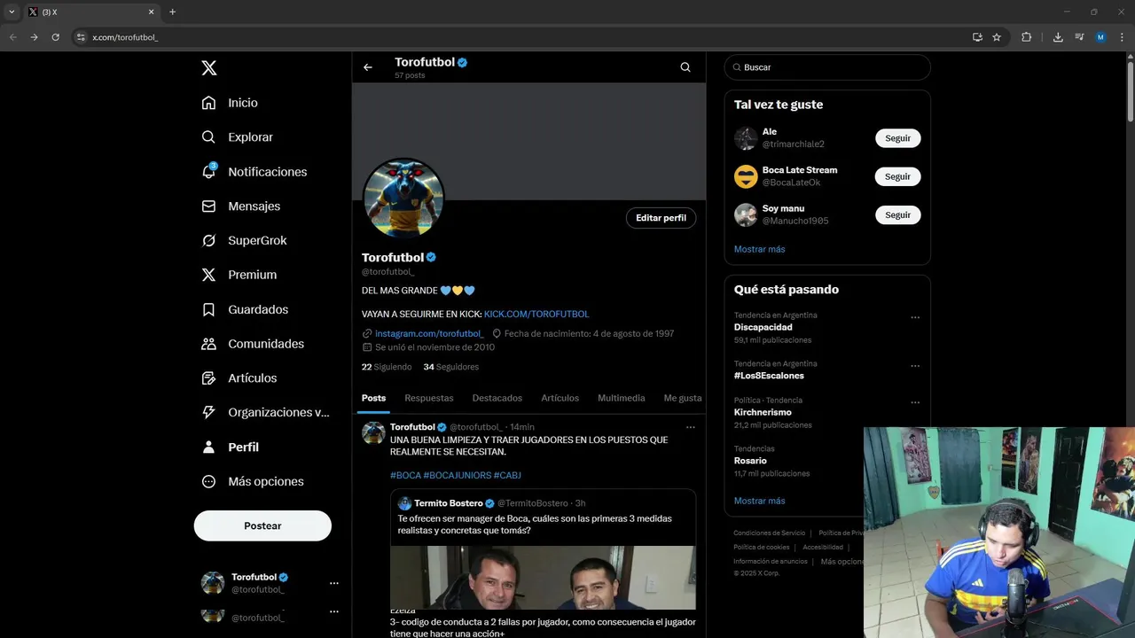
Task: Open more options dots on Torofutbol post
Action: pyautogui.click(x=691, y=427)
